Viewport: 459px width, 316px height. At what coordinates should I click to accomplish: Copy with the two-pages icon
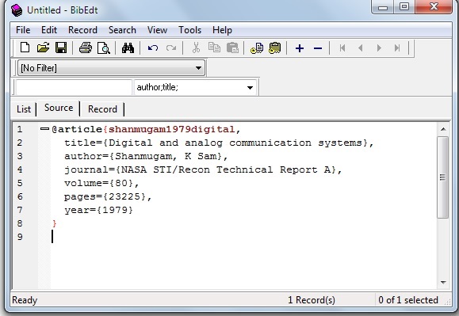coord(214,48)
